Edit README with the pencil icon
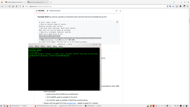 click(x=116, y=11)
